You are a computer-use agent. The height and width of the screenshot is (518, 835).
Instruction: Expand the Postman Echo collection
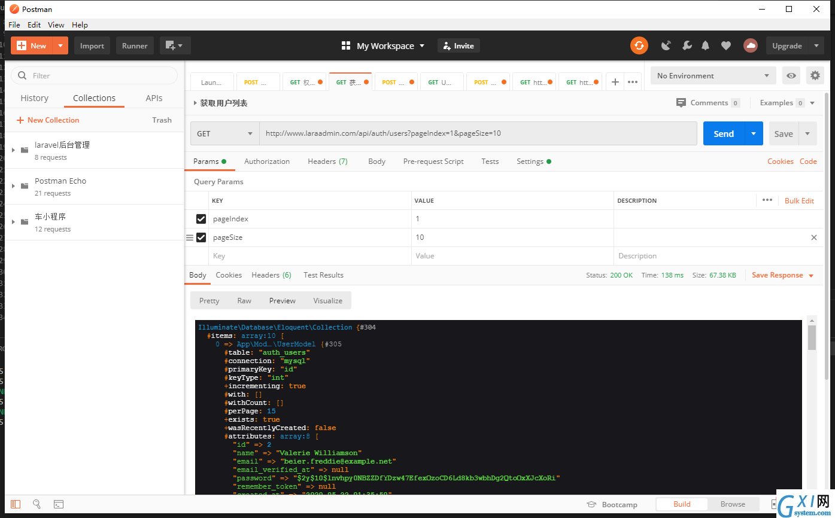click(x=14, y=186)
